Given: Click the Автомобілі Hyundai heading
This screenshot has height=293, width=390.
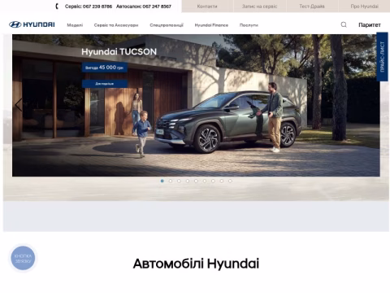Looking at the screenshot, I should pos(196,264).
